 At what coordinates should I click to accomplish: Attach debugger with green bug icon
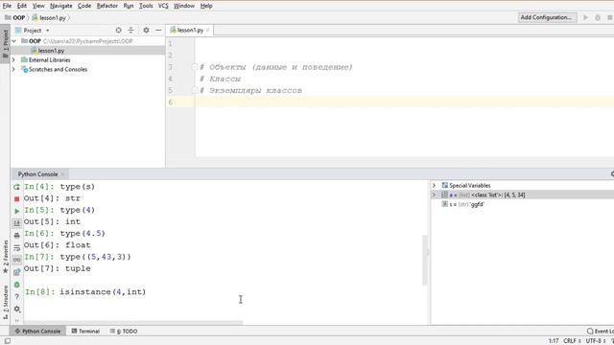[x=16, y=285]
